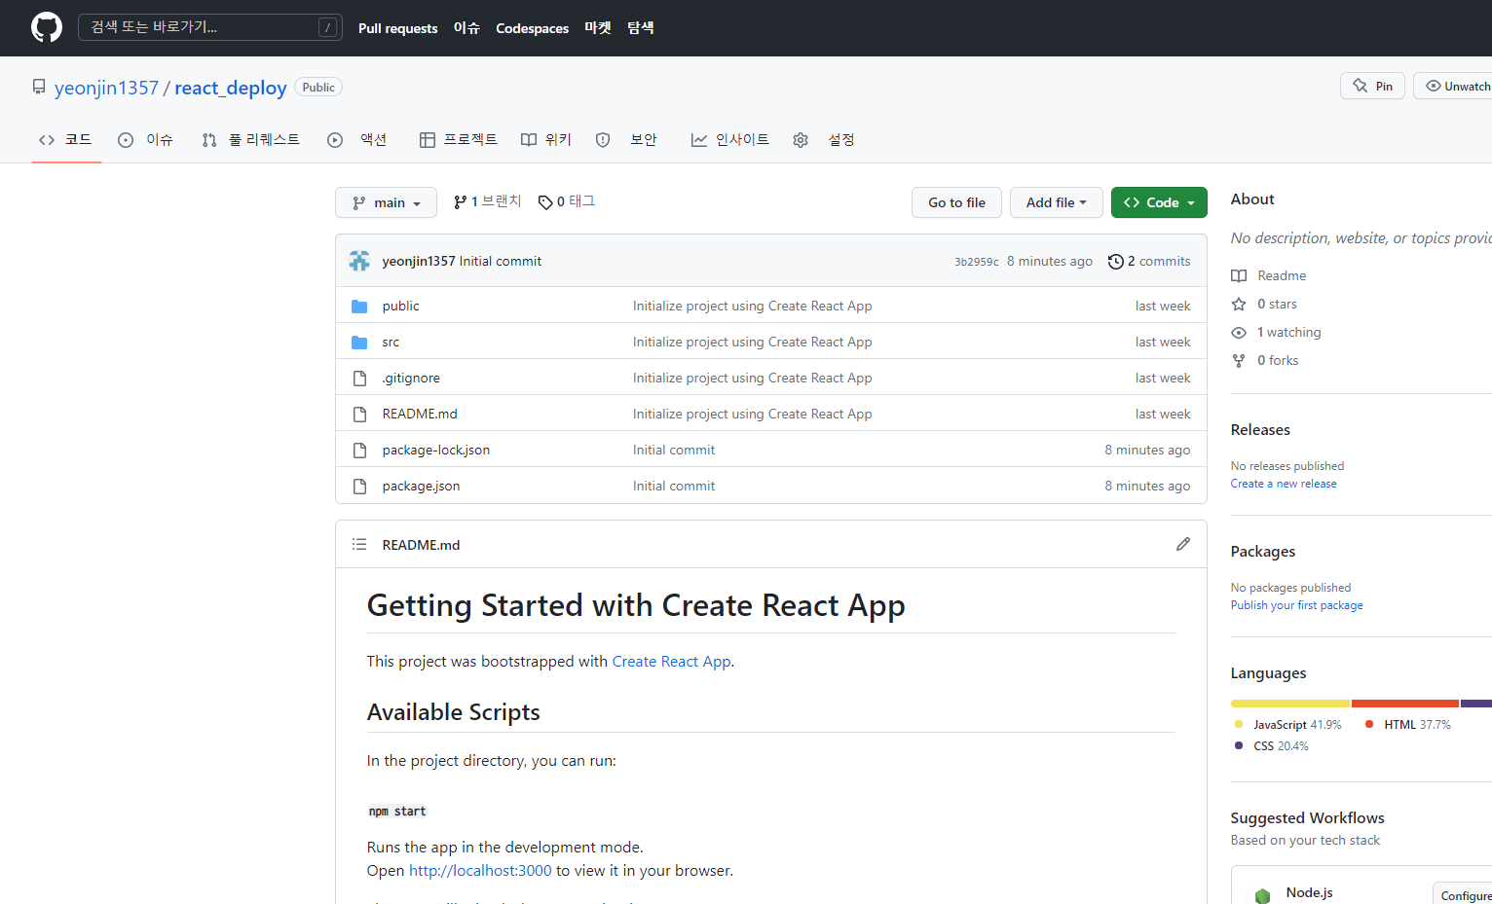Click the eye icon beside 1 watching
Viewport: 1492px width, 904px height.
(x=1239, y=332)
